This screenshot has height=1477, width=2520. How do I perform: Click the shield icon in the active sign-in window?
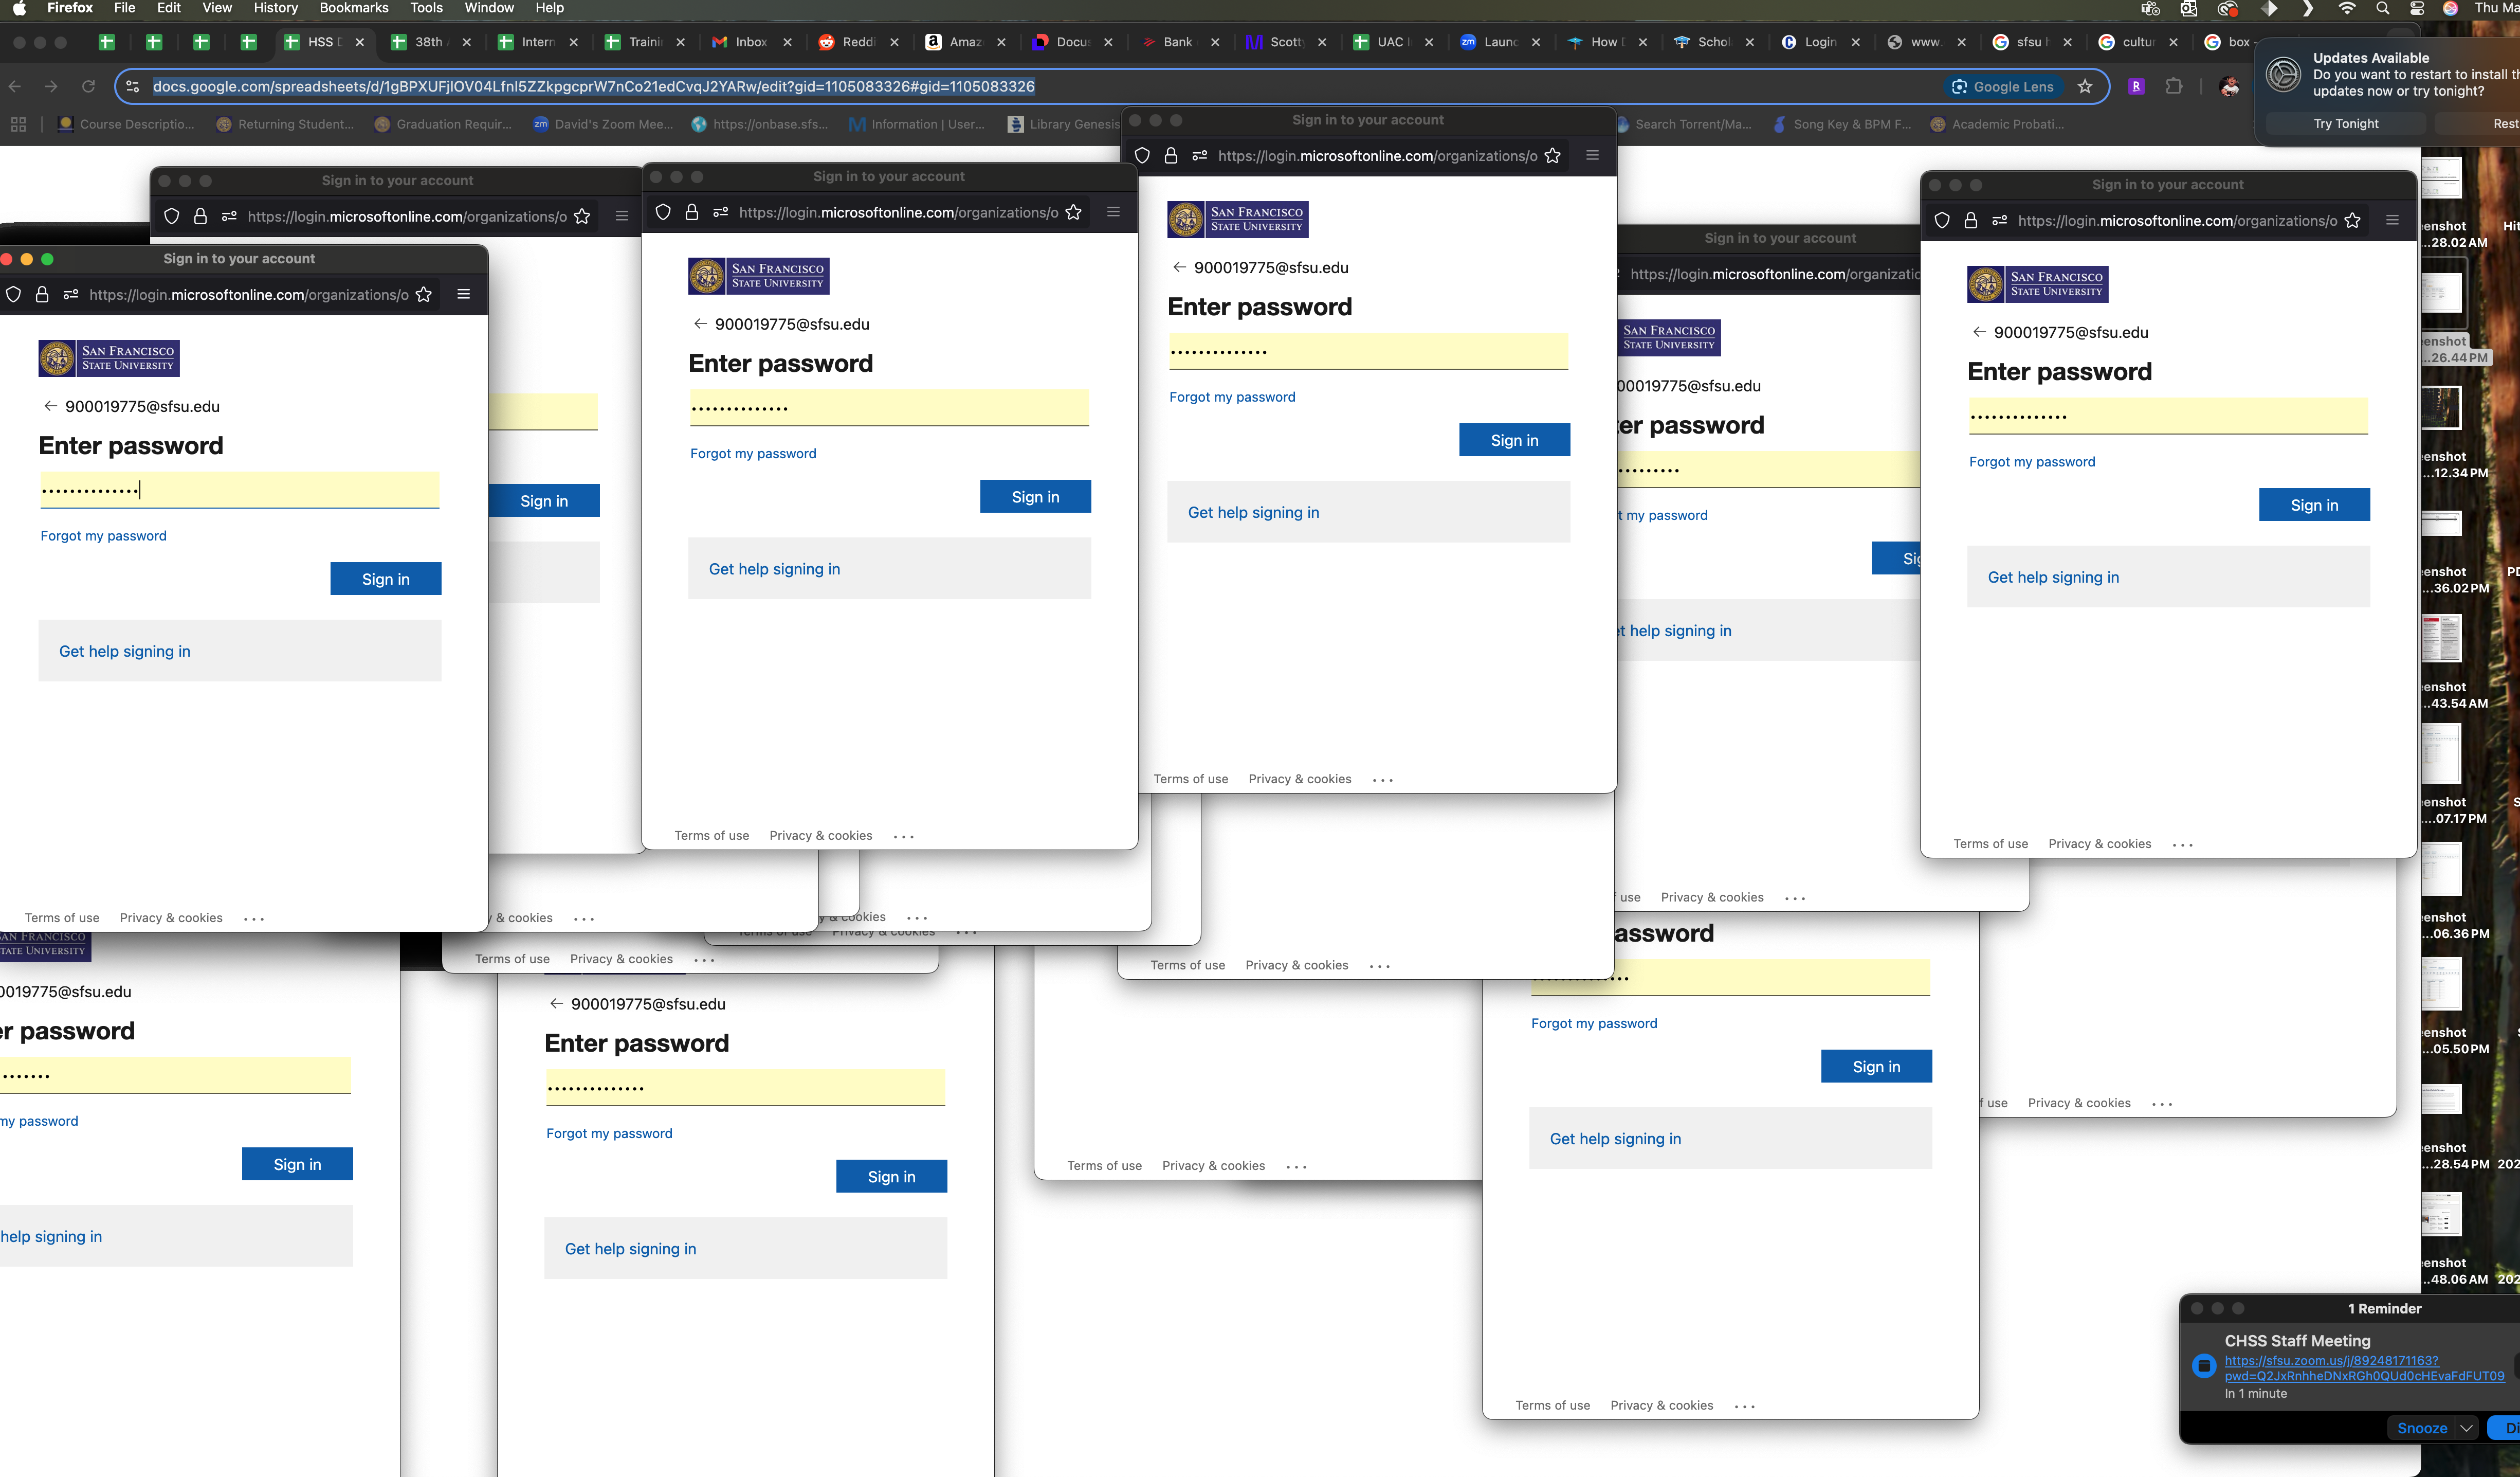point(14,294)
